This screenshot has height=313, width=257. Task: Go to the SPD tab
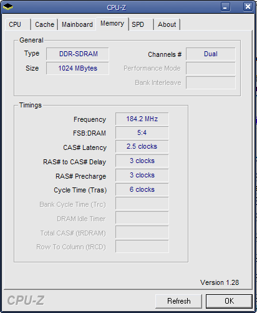point(141,24)
